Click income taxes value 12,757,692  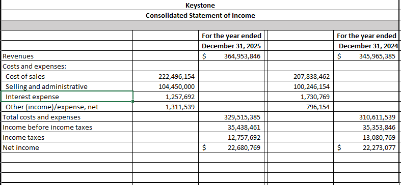click(x=231, y=138)
